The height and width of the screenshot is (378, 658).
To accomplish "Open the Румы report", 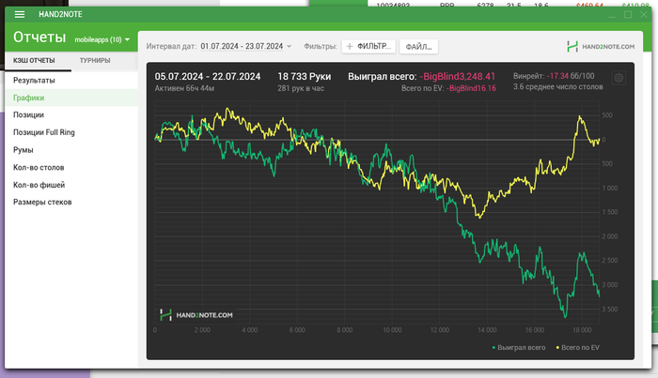I will tap(71, 150).
